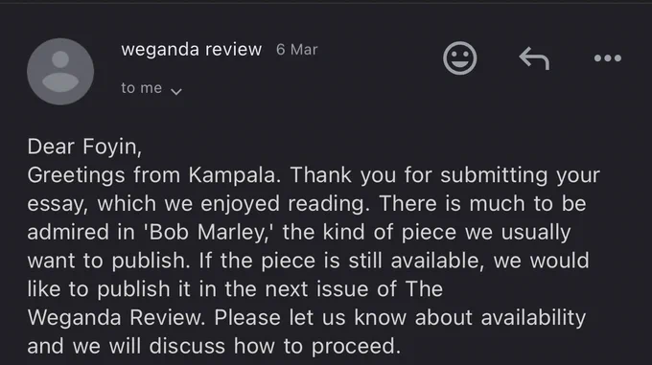
Task: Expand recipient details chevron beside 'to me'
Action: (176, 91)
